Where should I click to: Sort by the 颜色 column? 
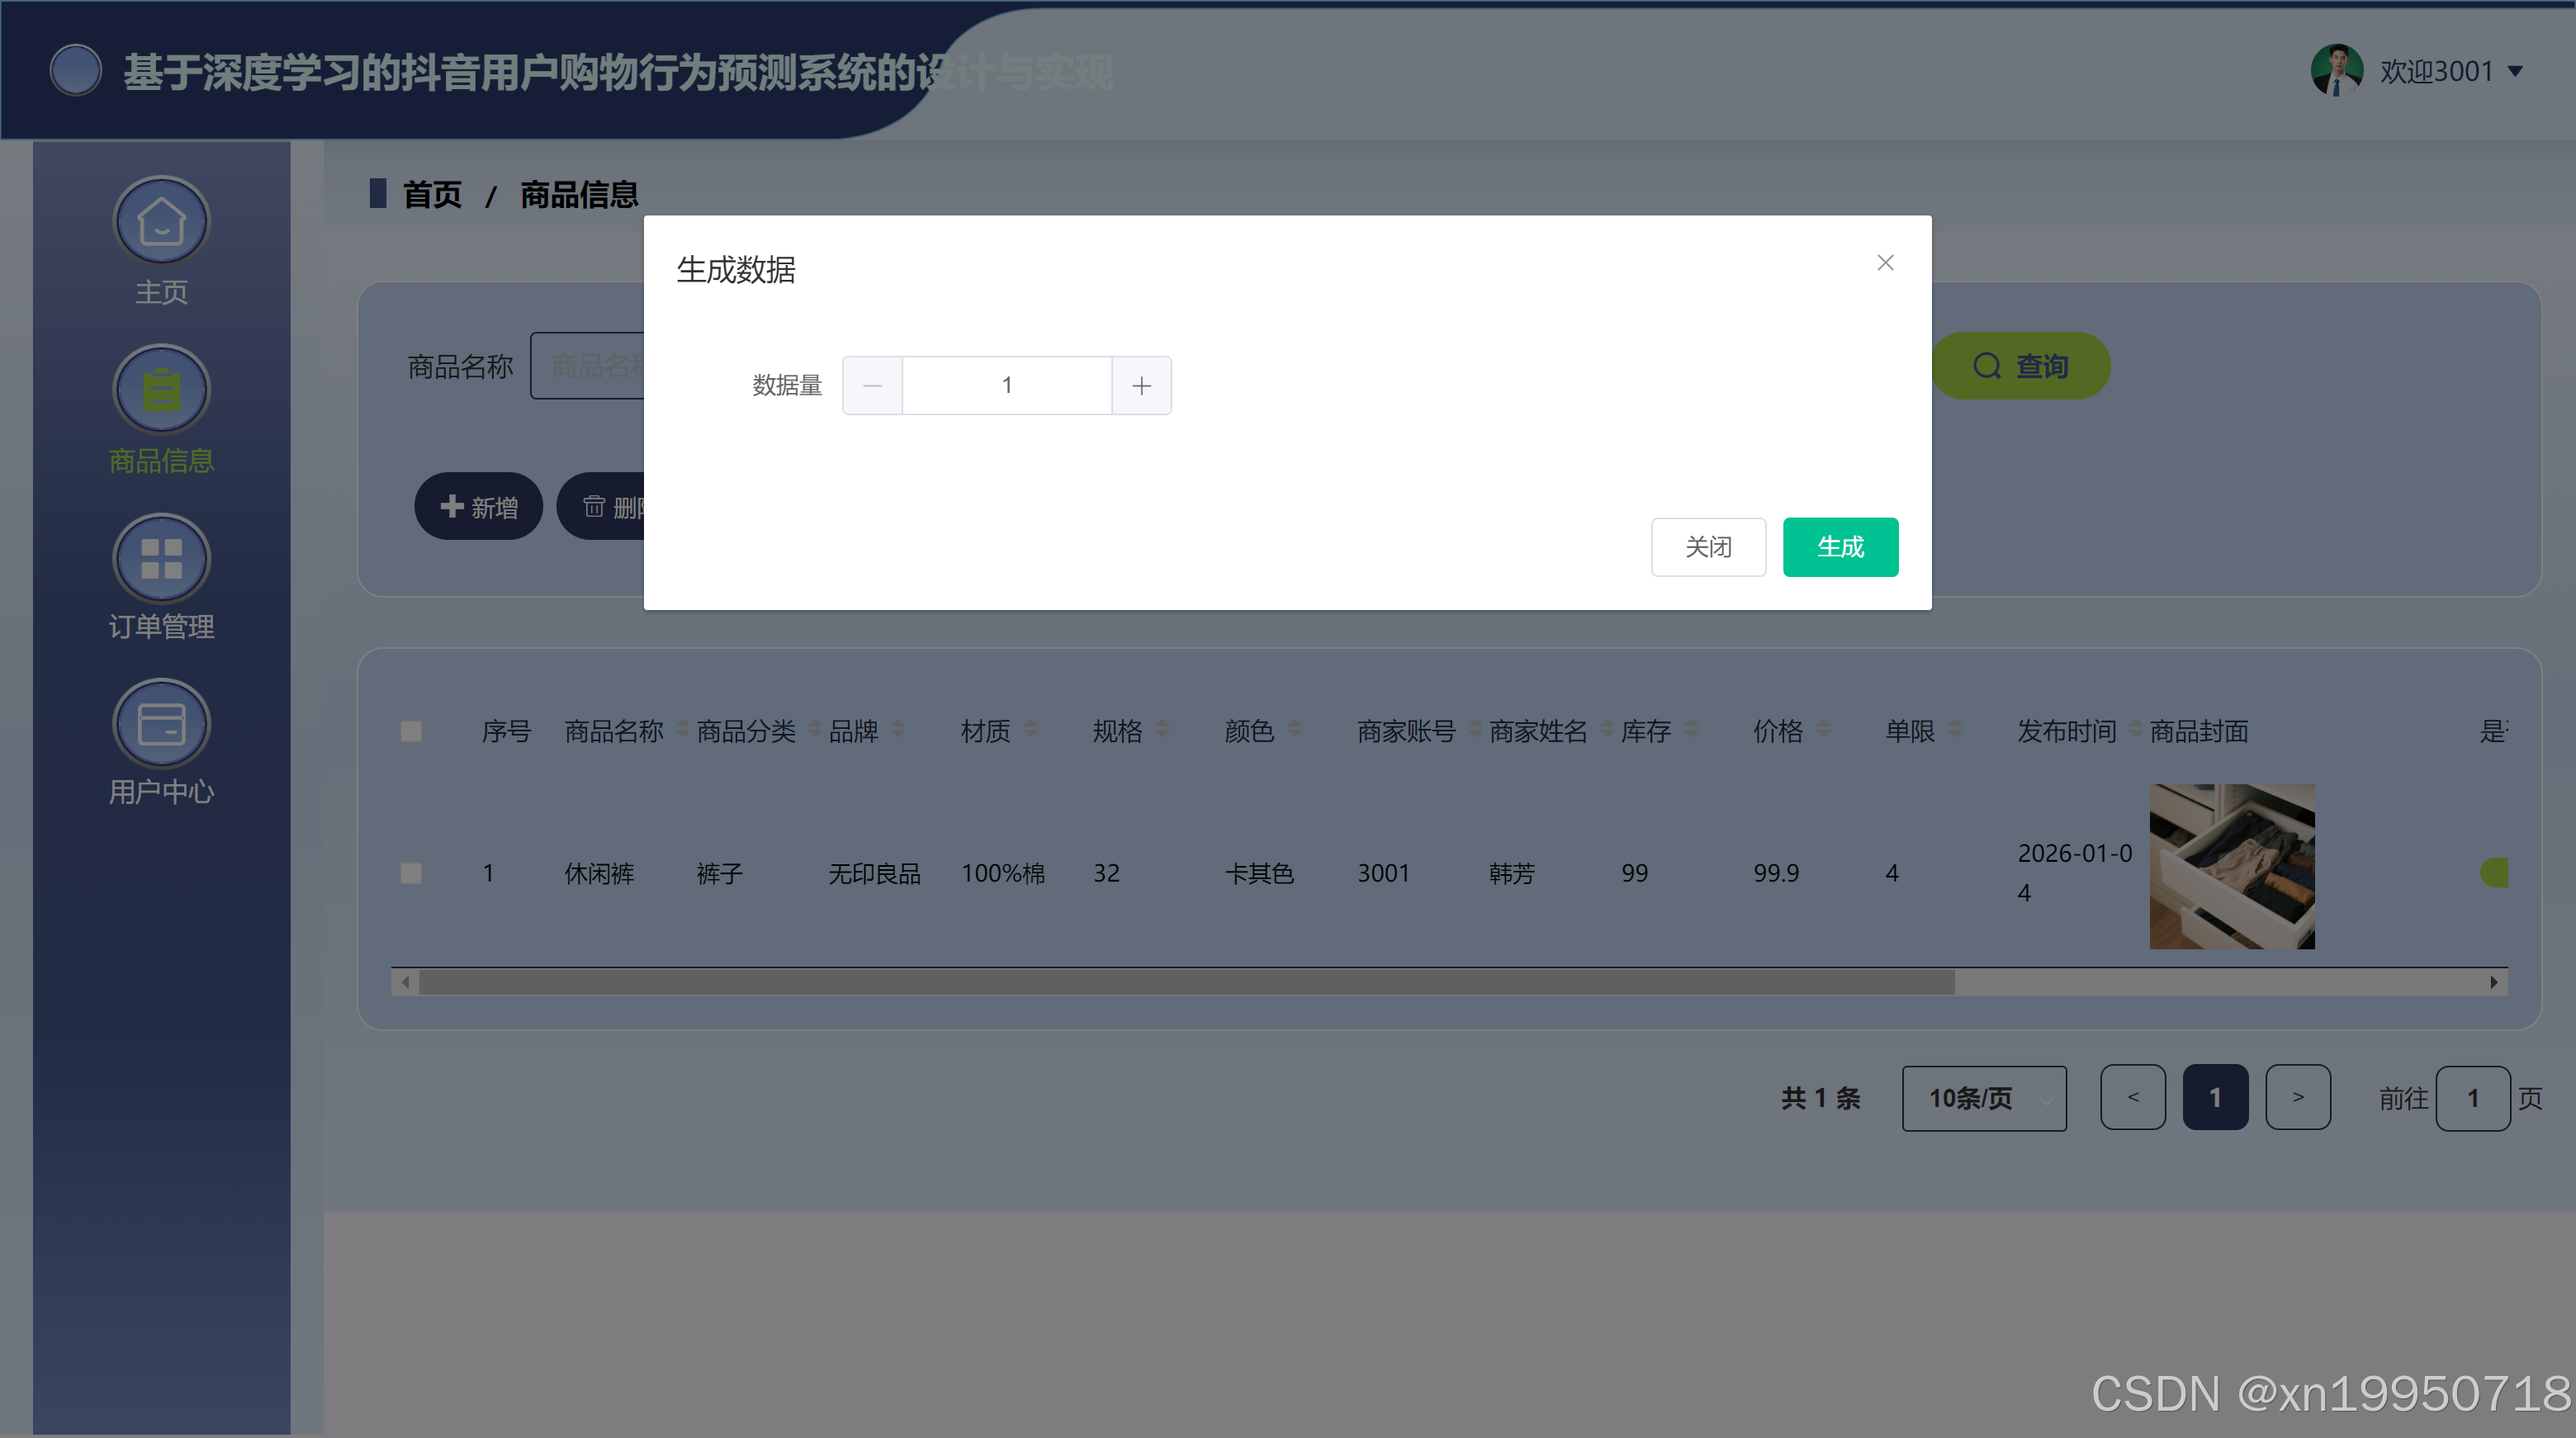click(x=1295, y=730)
